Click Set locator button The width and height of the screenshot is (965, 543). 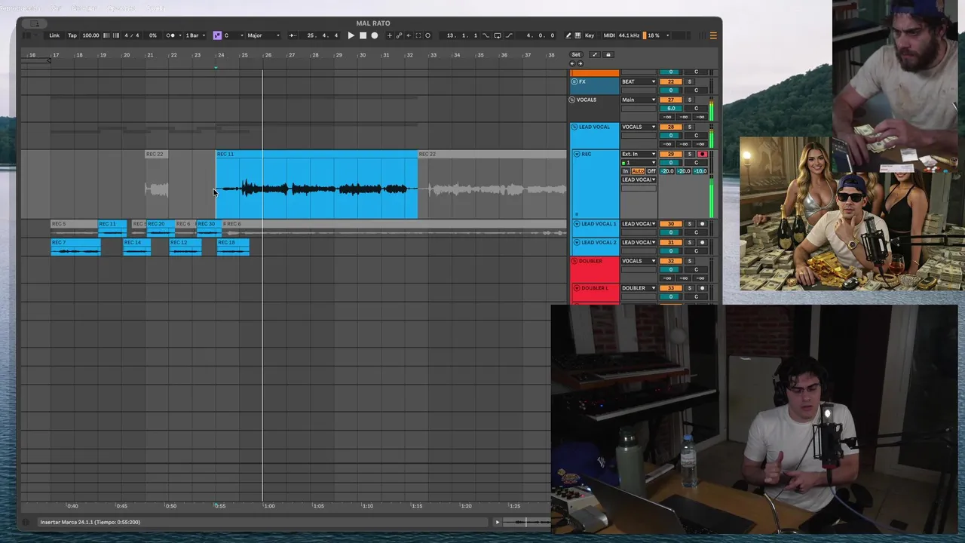(576, 54)
